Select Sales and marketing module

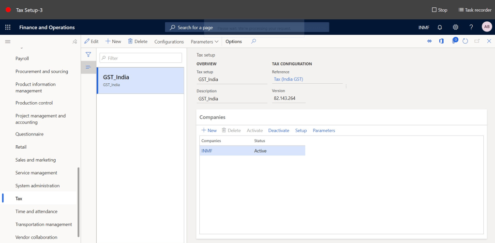coord(35,160)
